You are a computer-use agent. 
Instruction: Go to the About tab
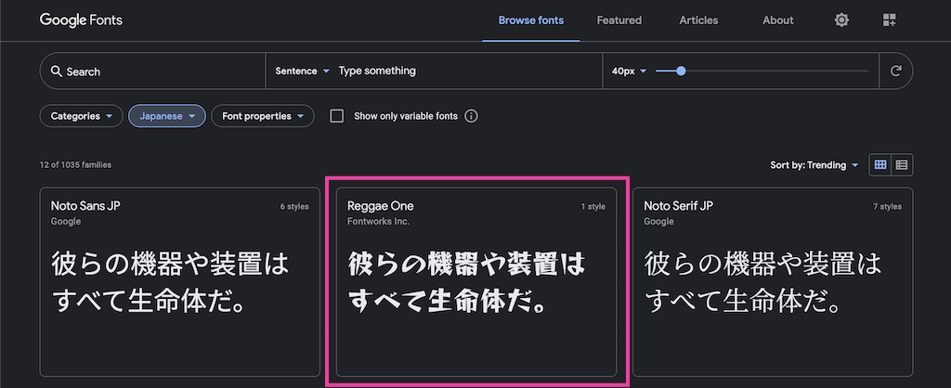(x=777, y=20)
